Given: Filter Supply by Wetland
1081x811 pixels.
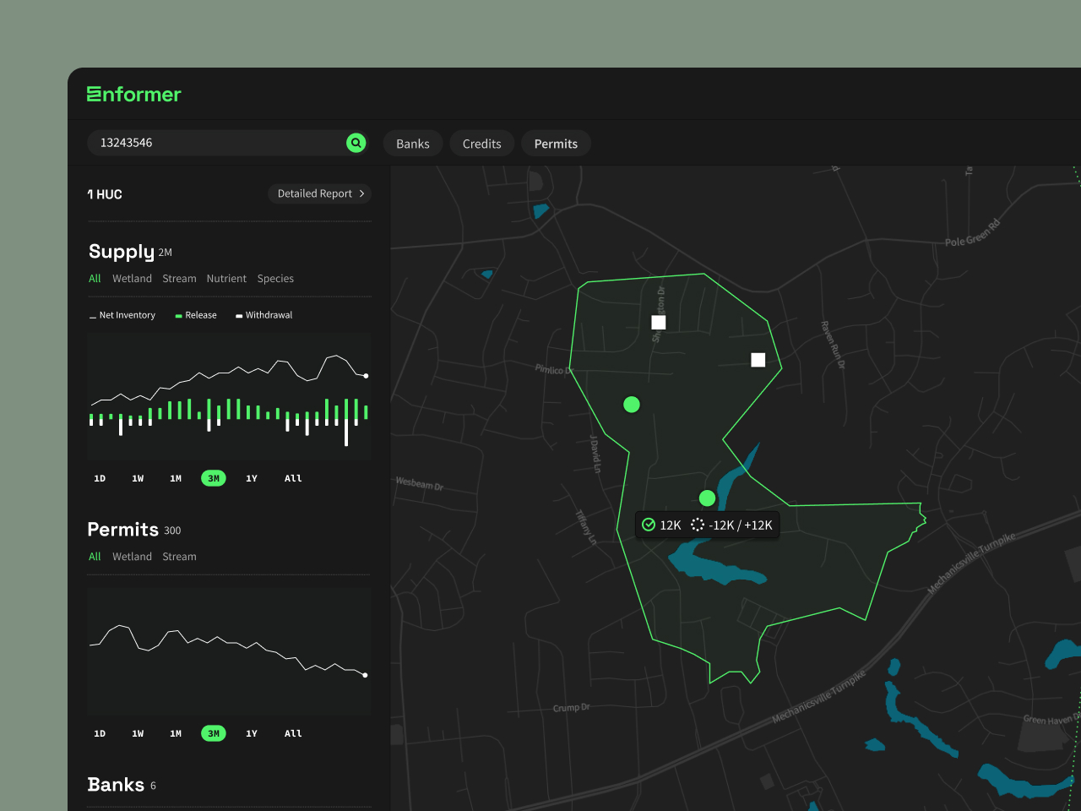Looking at the screenshot, I should (132, 278).
